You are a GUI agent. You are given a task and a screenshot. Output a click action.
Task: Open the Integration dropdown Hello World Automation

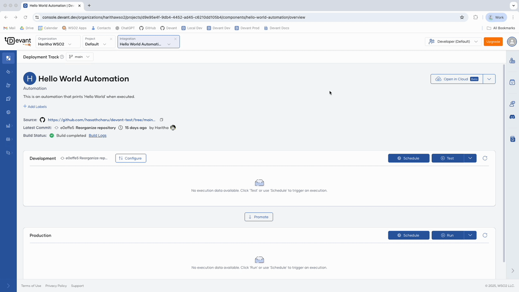click(x=148, y=42)
